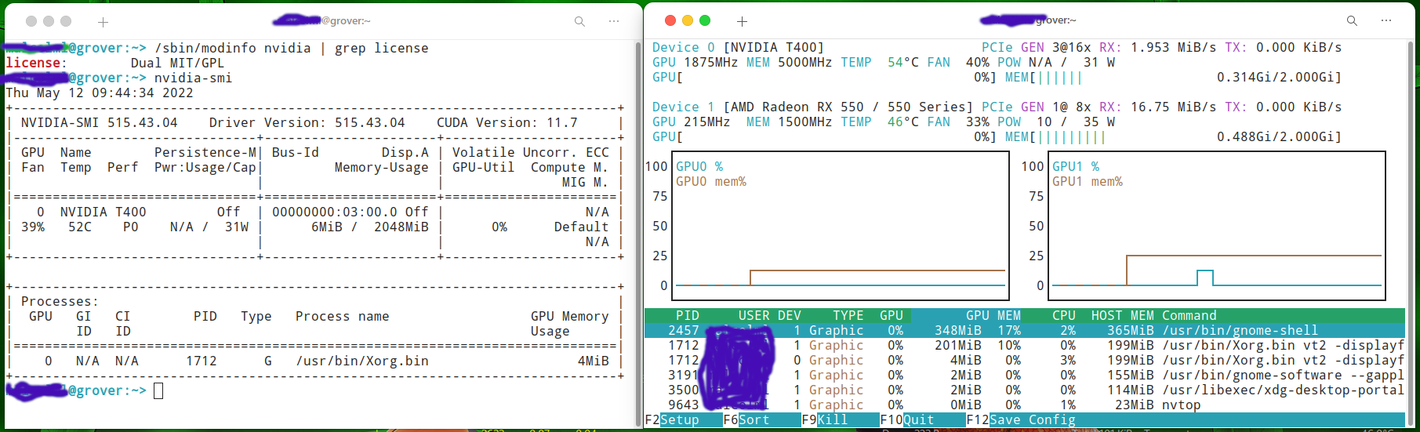Click the terminal cursor at the prompt
1420x432 pixels.
158,390
